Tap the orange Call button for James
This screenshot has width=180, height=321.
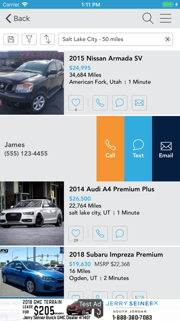point(110,149)
